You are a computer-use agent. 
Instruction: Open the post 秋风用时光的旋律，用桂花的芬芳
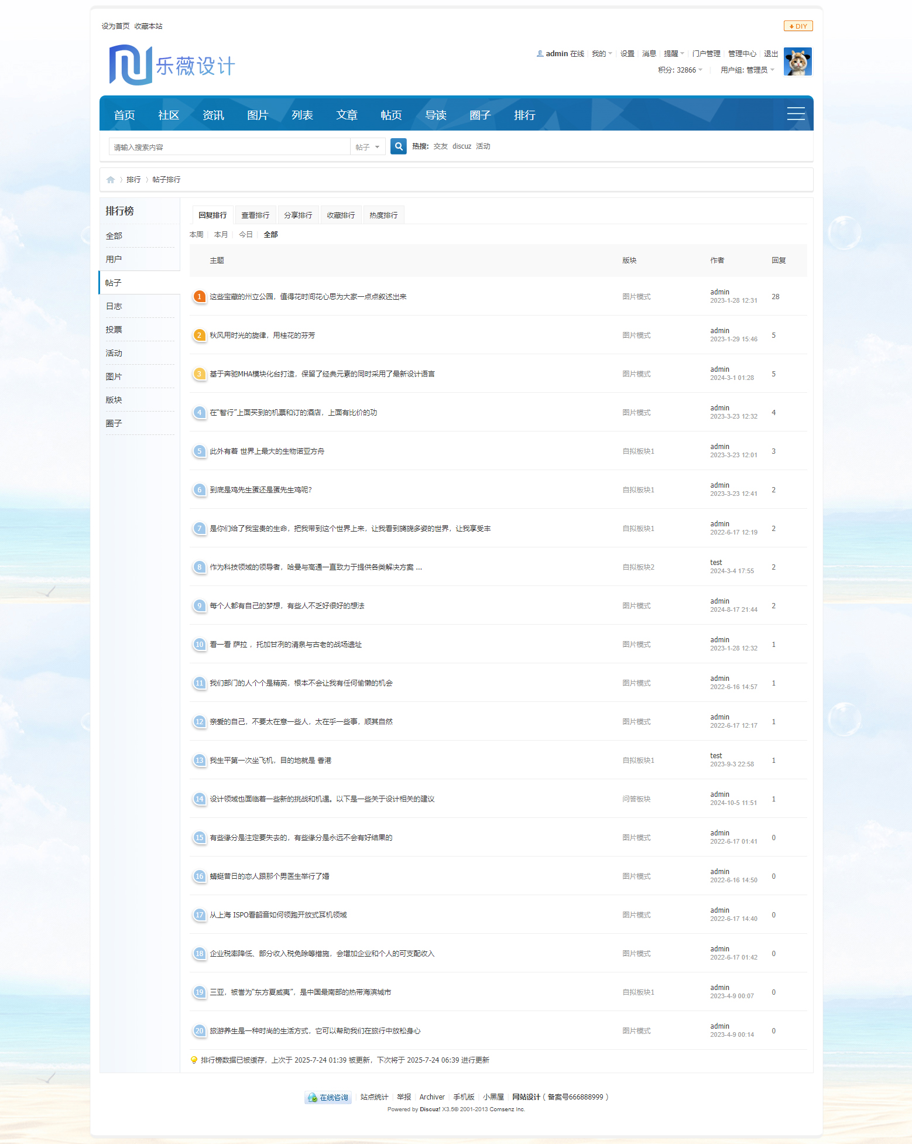tap(262, 335)
